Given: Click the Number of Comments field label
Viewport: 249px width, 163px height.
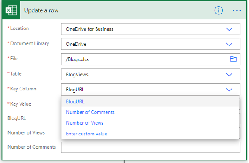Looking at the screenshot, I should (32, 147).
